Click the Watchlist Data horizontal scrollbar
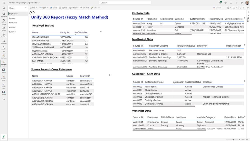Screen dimensions: 250x141 click(x=169, y=130)
